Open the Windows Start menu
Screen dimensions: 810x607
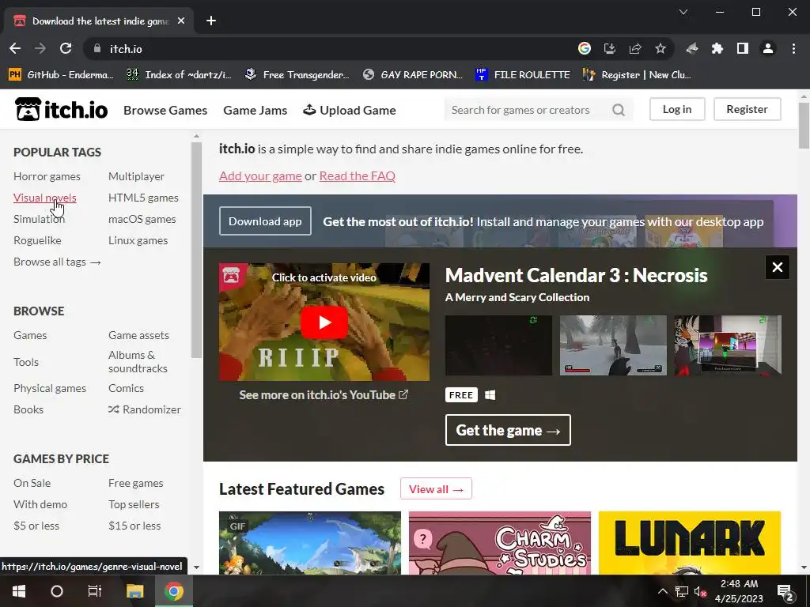19,591
